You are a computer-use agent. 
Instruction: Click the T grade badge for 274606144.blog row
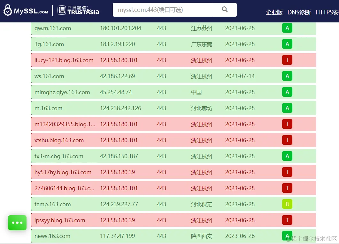[x=287, y=188]
